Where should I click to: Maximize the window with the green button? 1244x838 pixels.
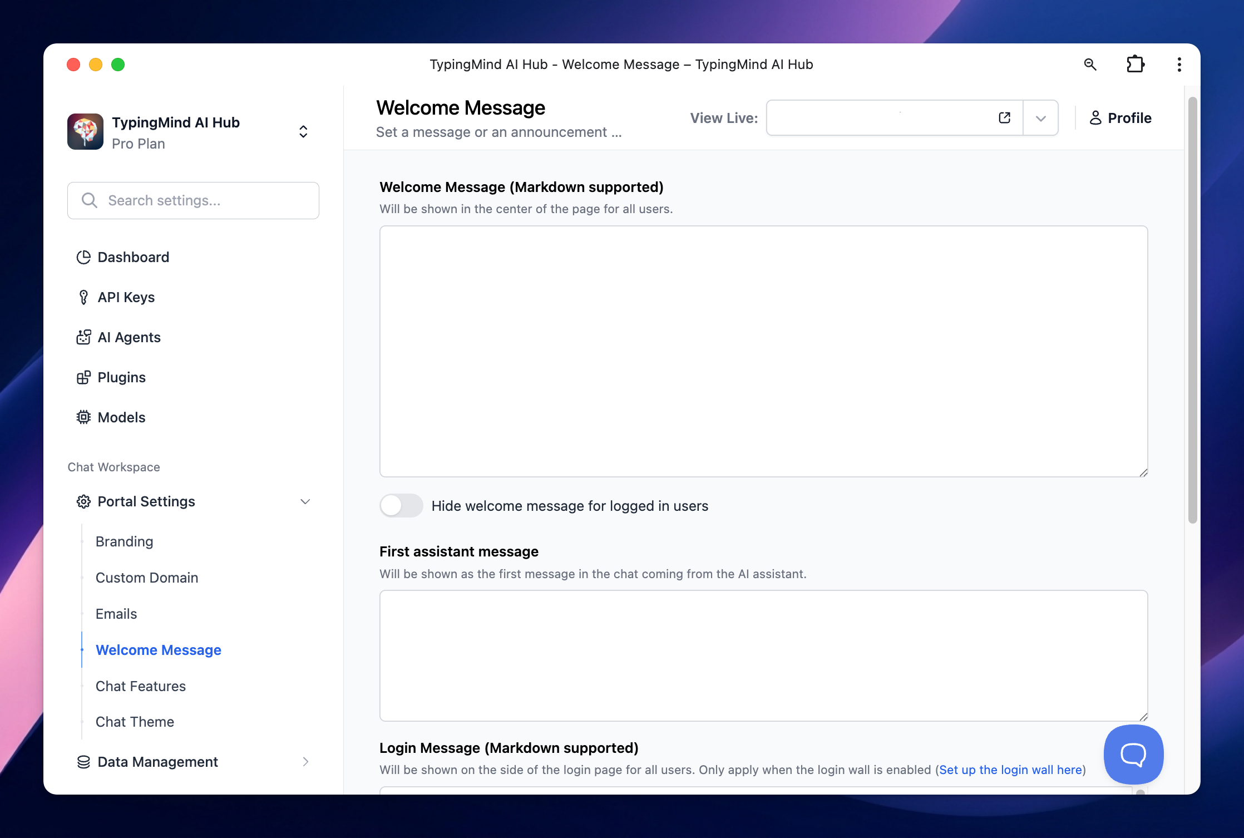coord(118,65)
